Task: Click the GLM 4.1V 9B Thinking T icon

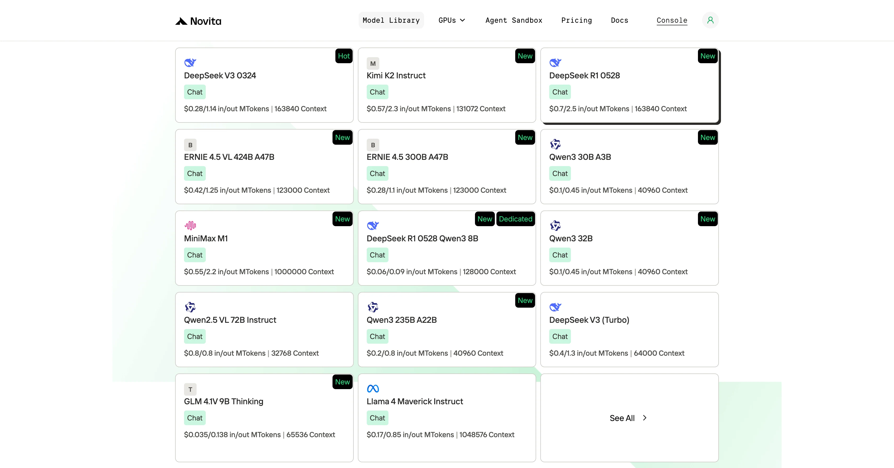Action: 190,389
